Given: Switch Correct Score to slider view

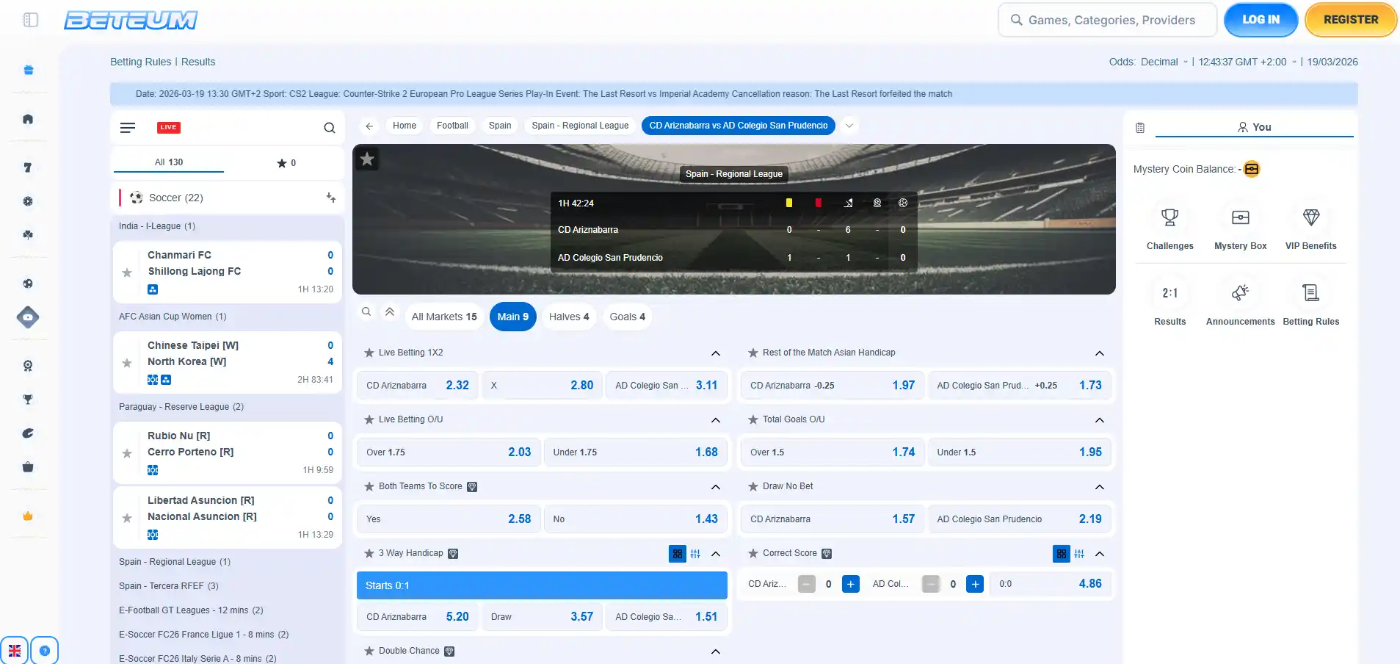Looking at the screenshot, I should coord(1079,554).
